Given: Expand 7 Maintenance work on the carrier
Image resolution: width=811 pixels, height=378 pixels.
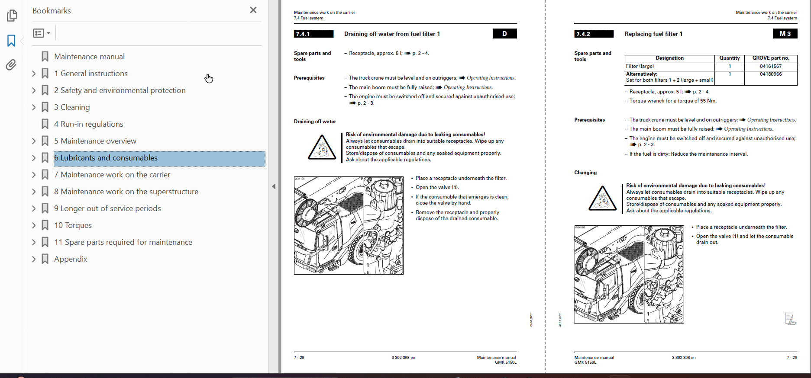Looking at the screenshot, I should click(34, 175).
